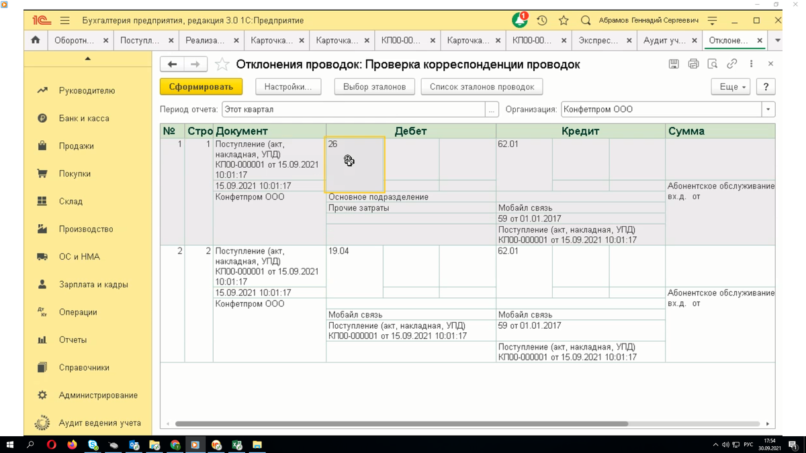Open the history clock icon
Screen dimensions: 806x453
[542, 20]
